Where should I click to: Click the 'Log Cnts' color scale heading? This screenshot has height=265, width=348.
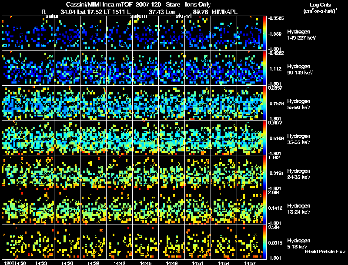coord(320,5)
